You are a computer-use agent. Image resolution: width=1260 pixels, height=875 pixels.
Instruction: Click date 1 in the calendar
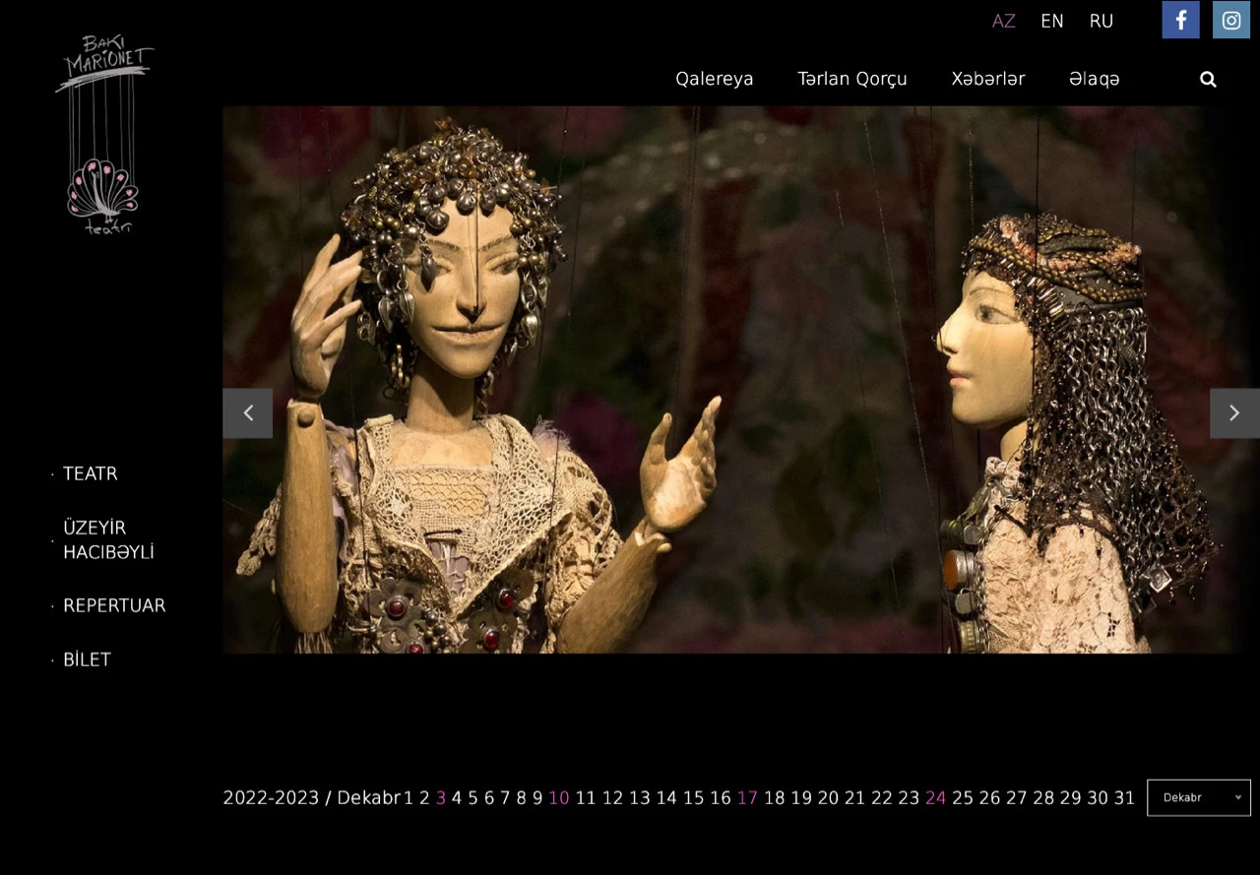pyautogui.click(x=409, y=798)
